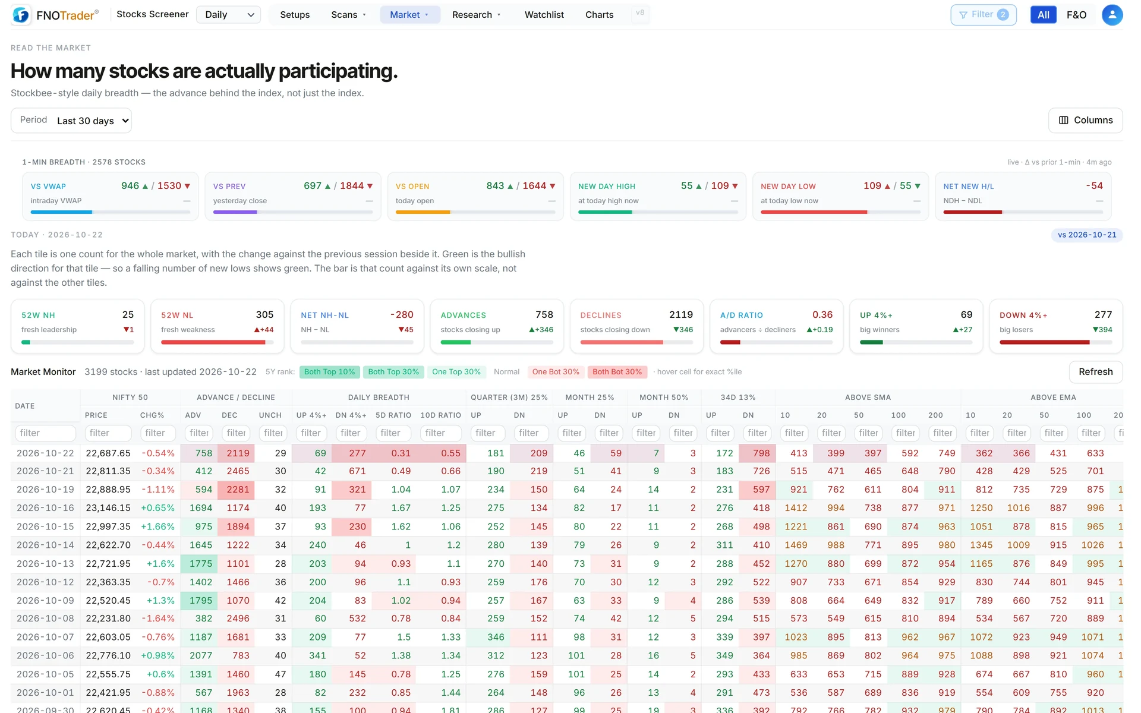The height and width of the screenshot is (713, 1141).
Task: Expand the Scans menu
Action: 349,15
